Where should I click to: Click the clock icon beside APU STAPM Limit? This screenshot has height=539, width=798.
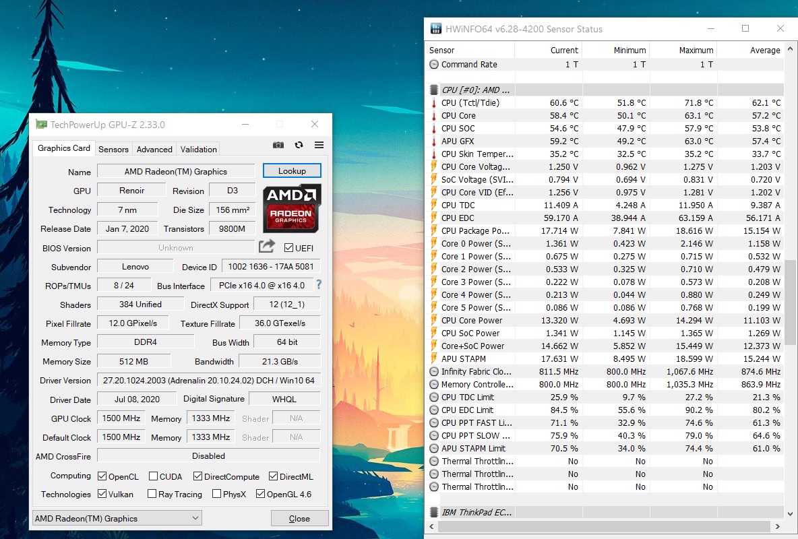click(434, 449)
